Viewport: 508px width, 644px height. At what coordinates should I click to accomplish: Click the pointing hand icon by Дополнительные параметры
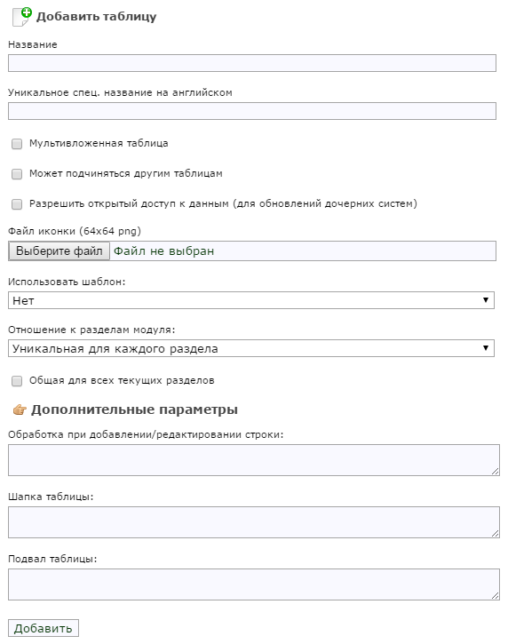pos(20,409)
